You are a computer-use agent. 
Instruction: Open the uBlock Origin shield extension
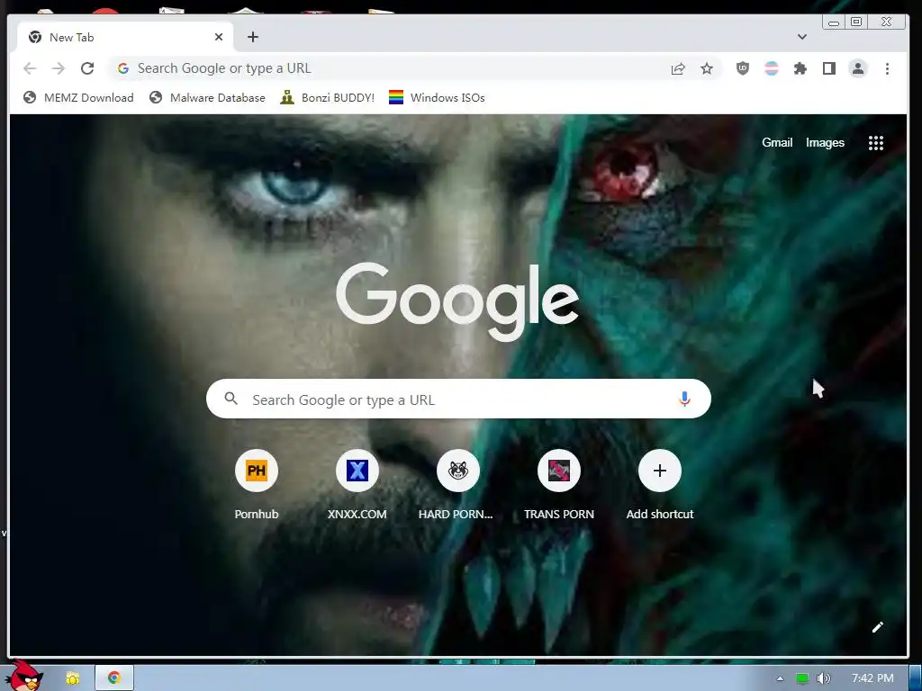coord(743,68)
